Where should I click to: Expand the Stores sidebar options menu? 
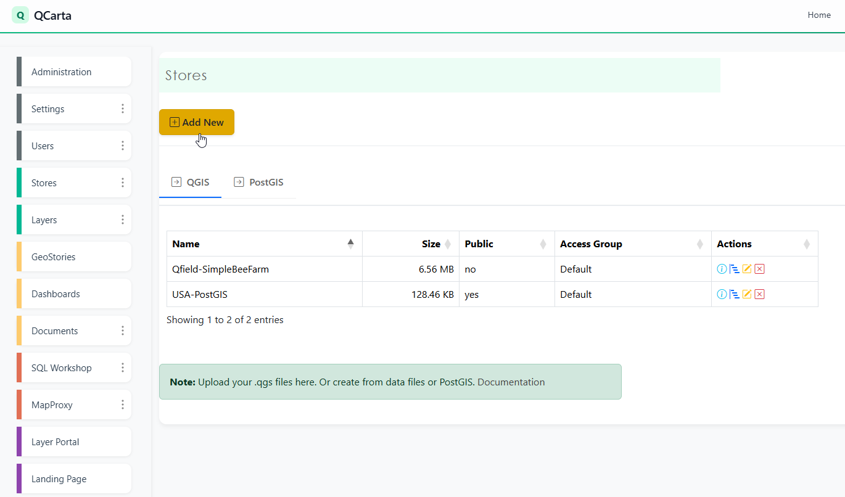pyautogui.click(x=122, y=183)
